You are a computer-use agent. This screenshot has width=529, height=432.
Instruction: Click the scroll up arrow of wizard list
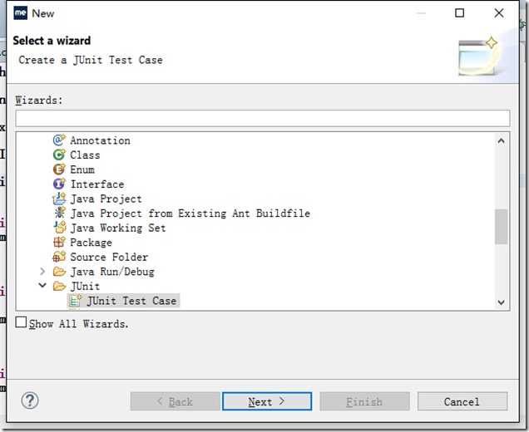[501, 141]
